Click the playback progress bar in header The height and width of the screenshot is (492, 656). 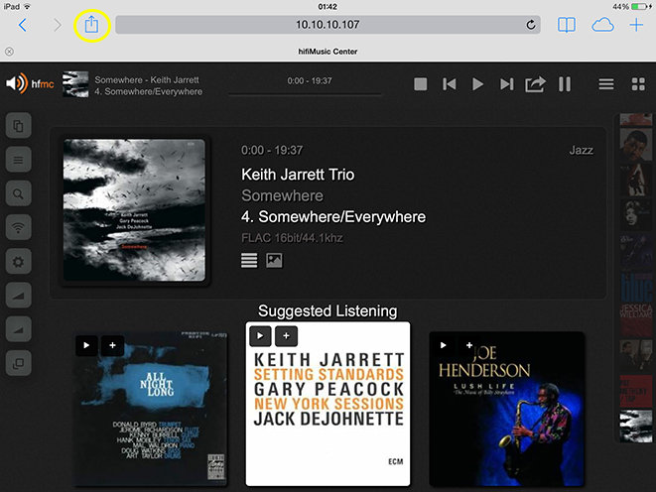tap(305, 94)
